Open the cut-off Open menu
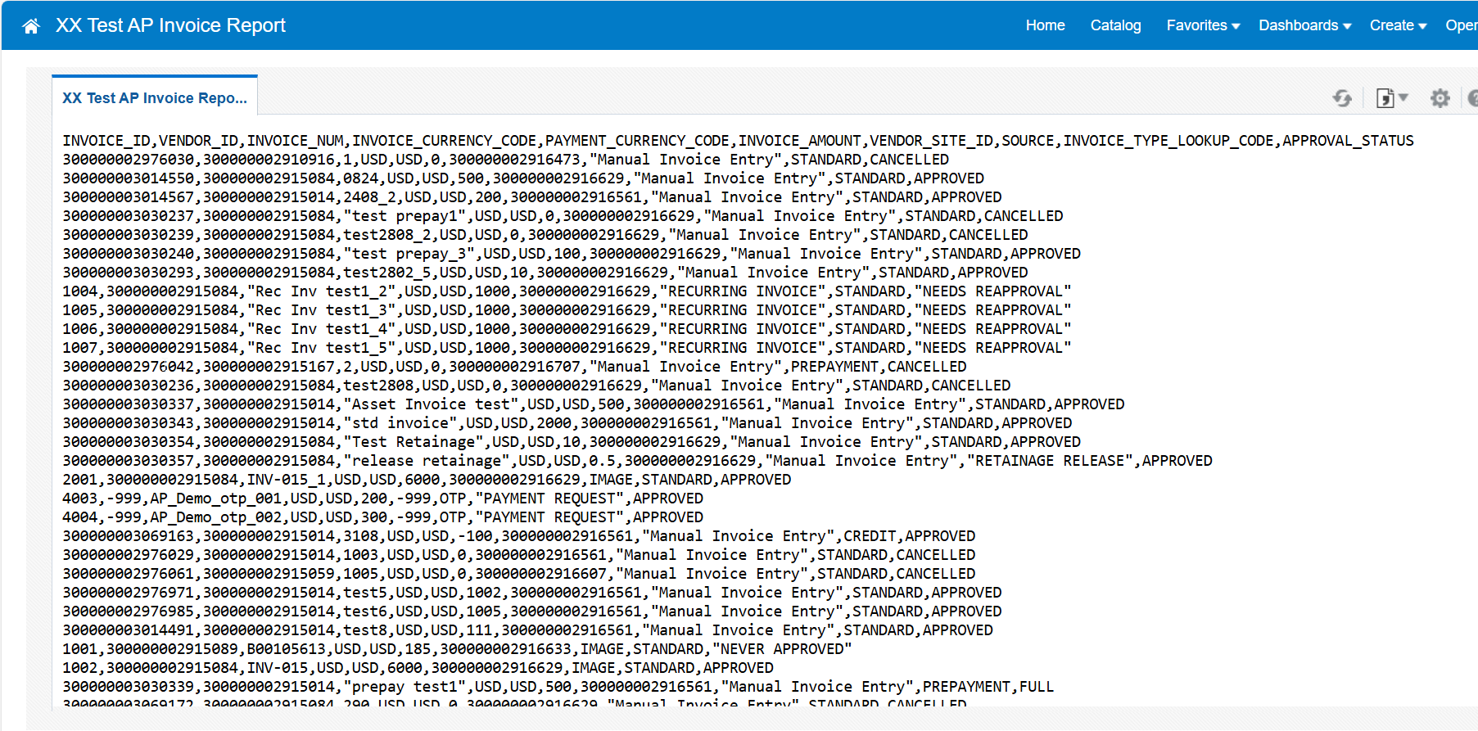 1462,25
